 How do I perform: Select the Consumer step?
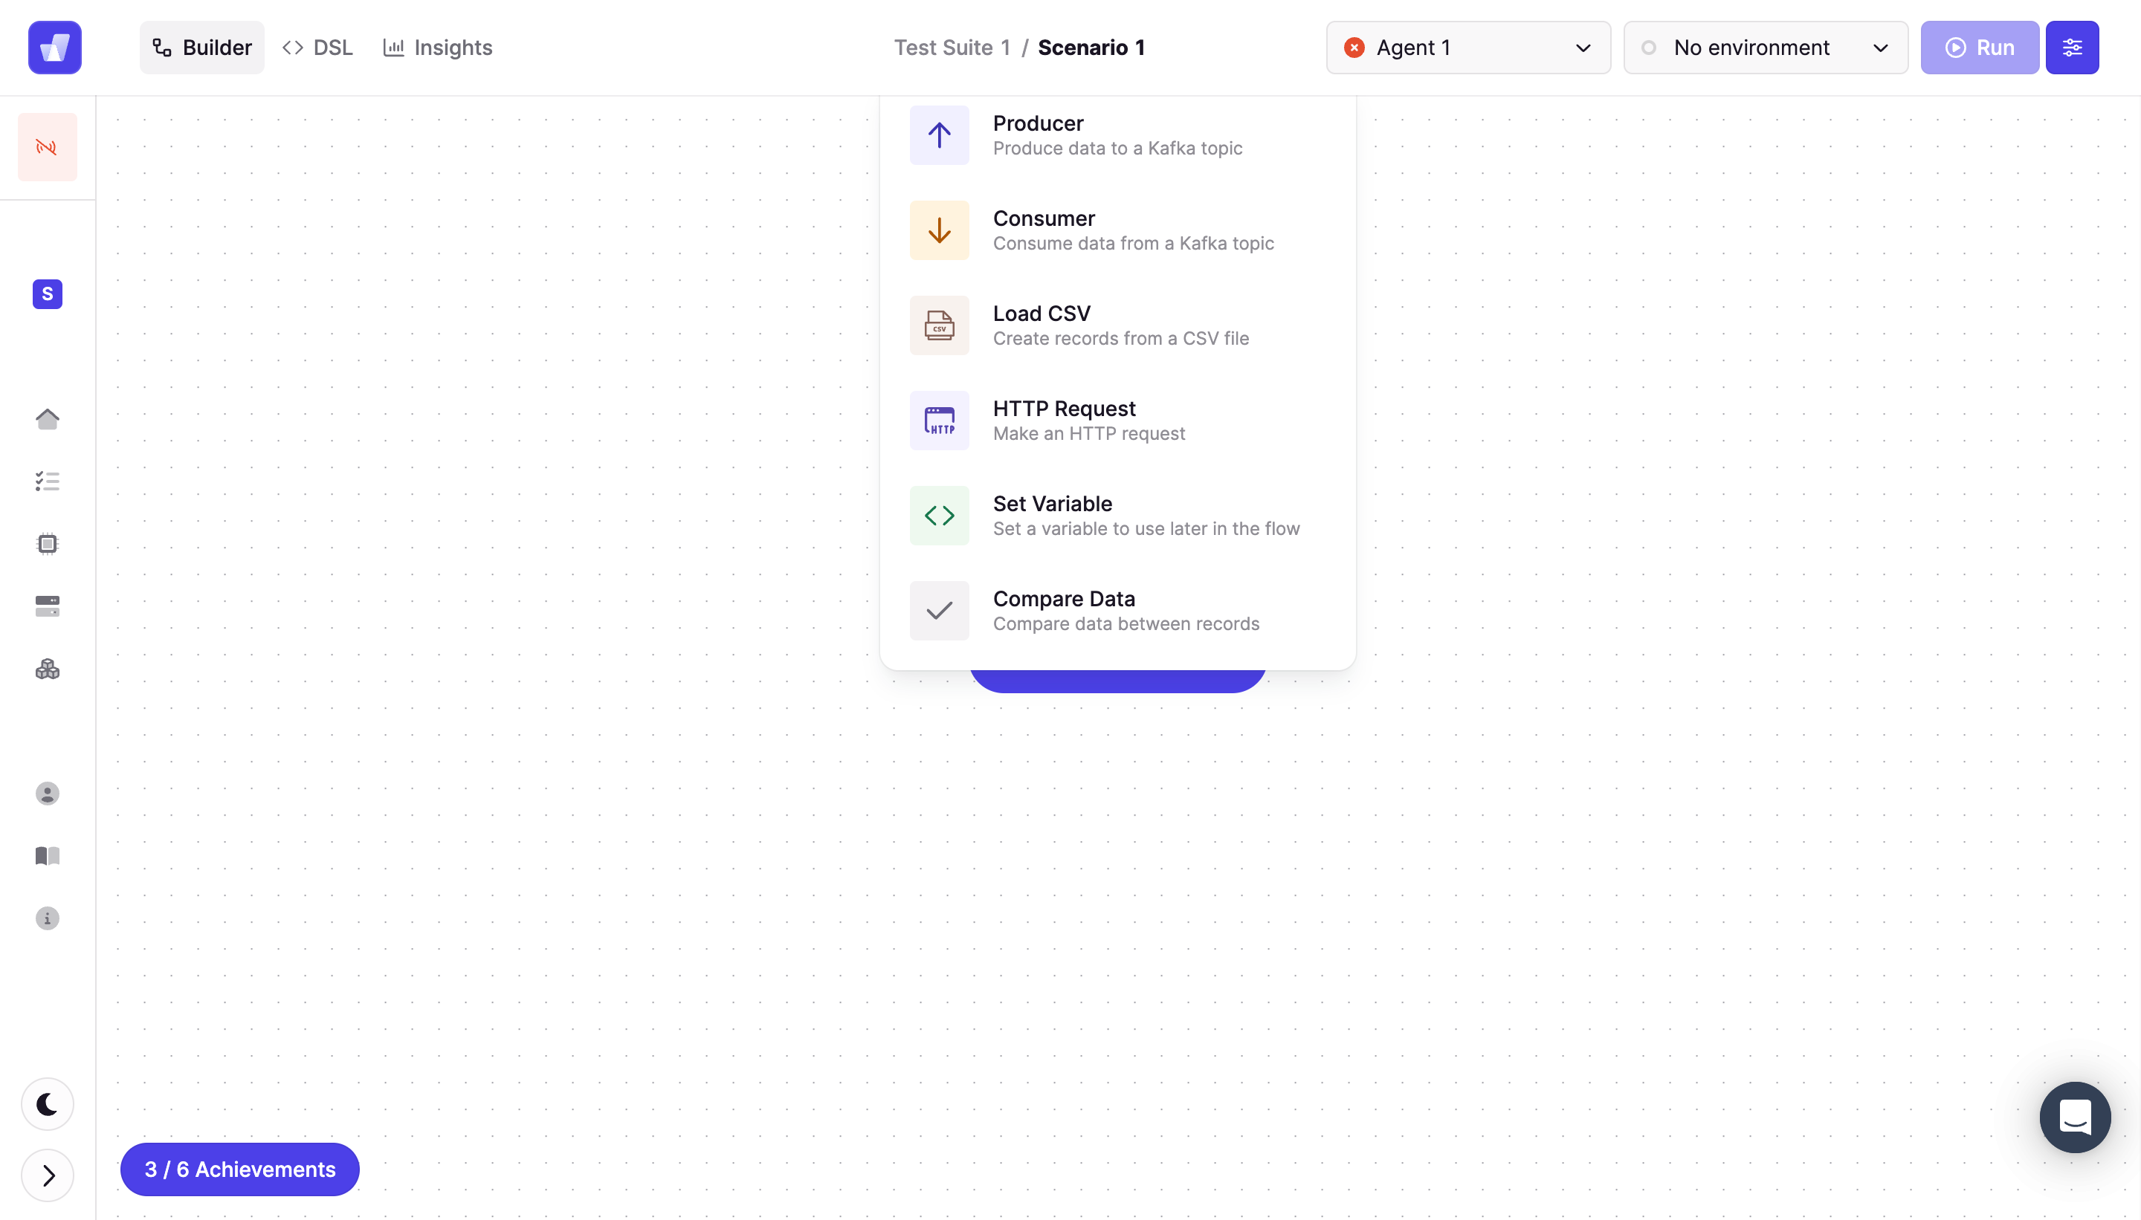[x=1117, y=230]
